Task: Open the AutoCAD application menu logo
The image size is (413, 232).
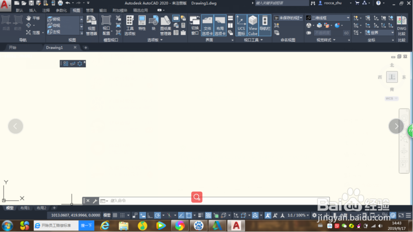Action: pos(5,5)
